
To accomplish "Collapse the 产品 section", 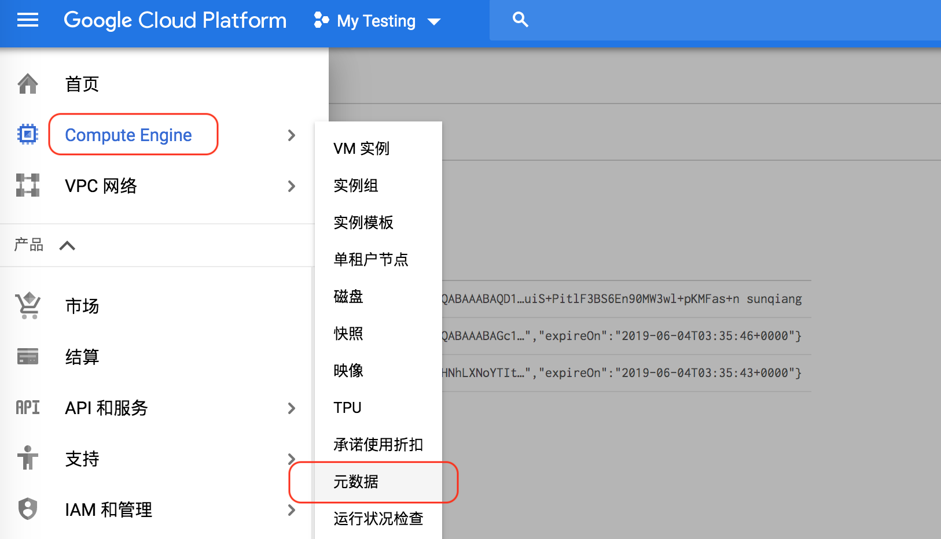I will 67,245.
